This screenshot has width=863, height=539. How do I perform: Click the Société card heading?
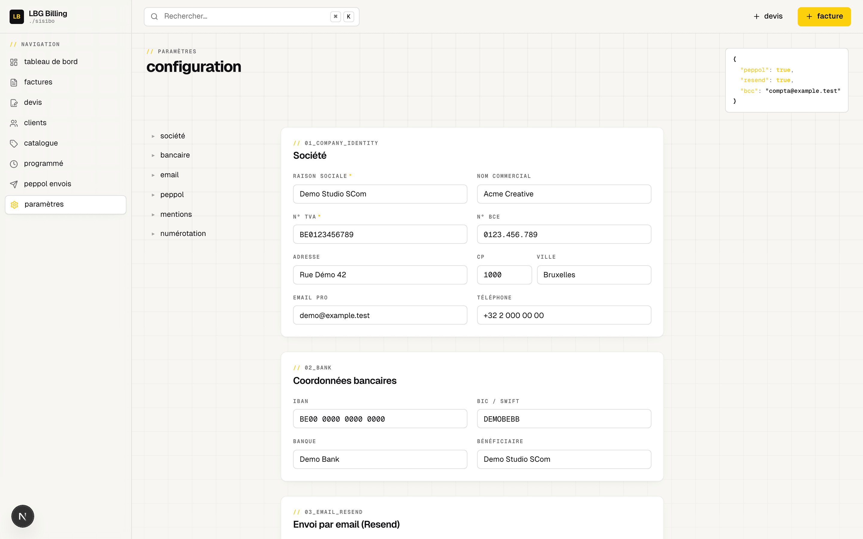click(x=310, y=155)
